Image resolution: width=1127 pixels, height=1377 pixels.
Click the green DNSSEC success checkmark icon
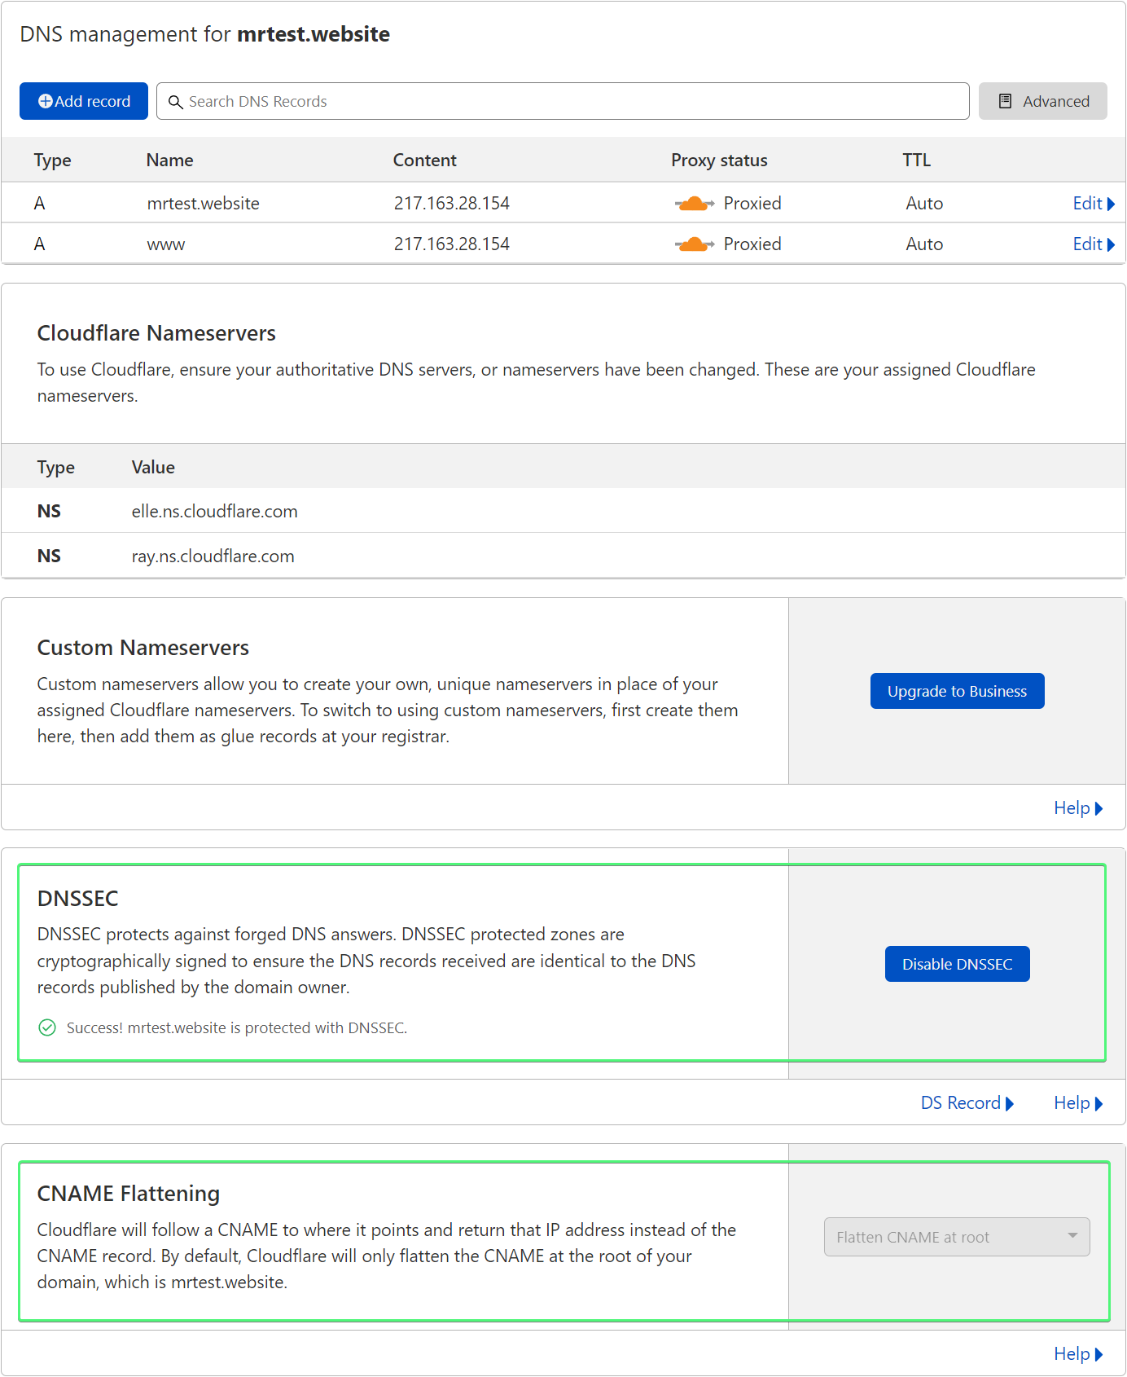pyautogui.click(x=47, y=1027)
